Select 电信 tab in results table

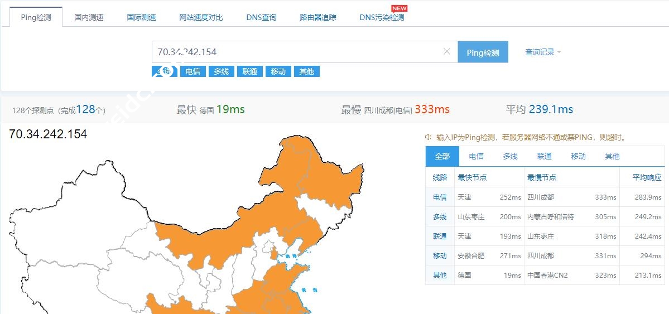pyautogui.click(x=476, y=156)
